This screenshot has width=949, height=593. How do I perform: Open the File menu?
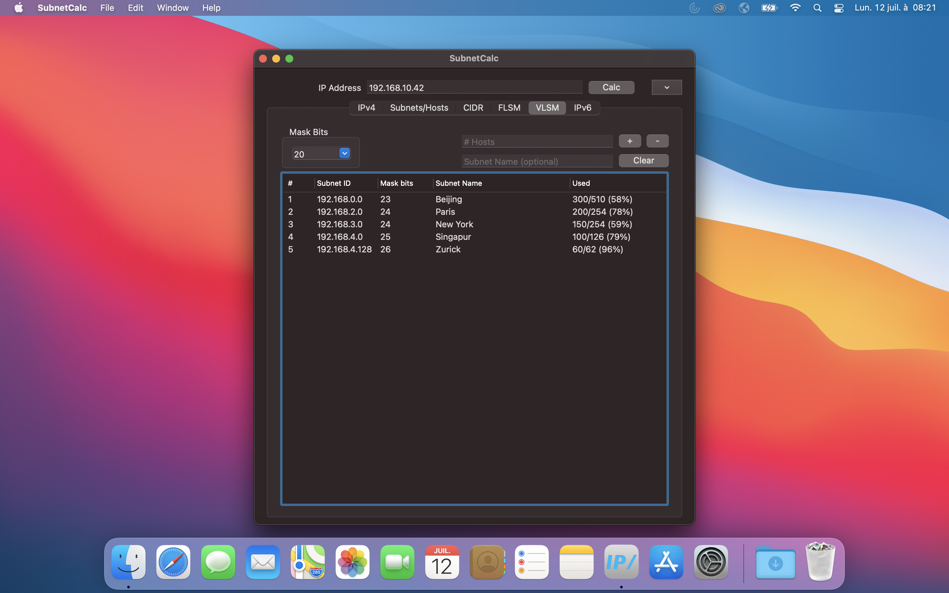pos(107,8)
